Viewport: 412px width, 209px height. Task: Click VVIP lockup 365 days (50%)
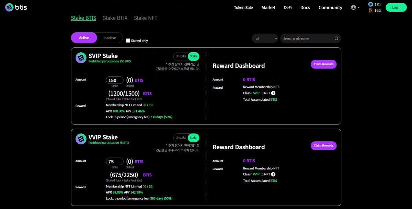tap(161, 198)
